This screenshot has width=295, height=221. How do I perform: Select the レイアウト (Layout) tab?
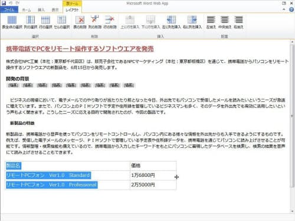[x=72, y=10]
